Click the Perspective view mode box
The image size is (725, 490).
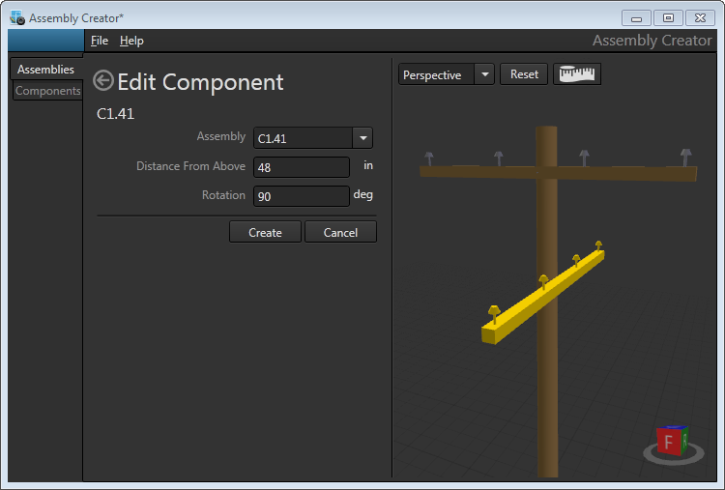(x=436, y=74)
